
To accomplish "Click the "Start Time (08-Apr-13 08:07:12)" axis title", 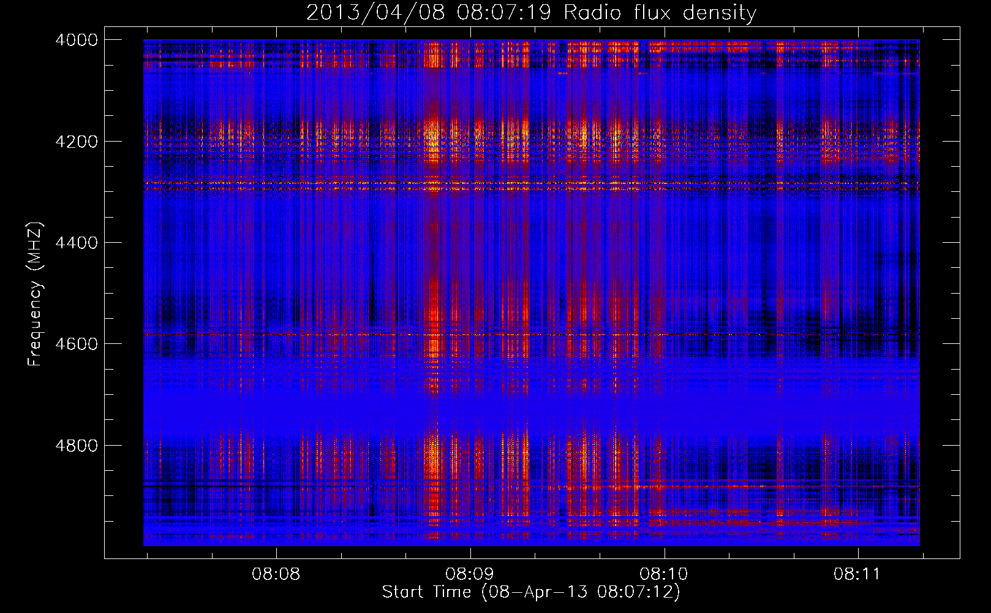I will [x=531, y=592].
